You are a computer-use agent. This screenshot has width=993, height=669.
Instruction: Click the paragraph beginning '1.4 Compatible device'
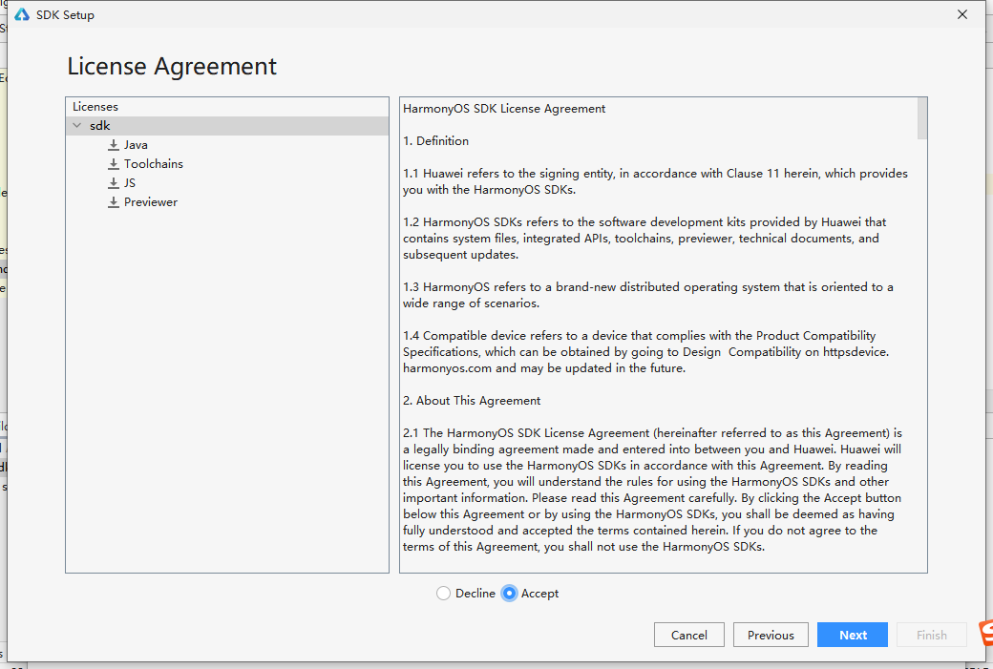[646, 351]
